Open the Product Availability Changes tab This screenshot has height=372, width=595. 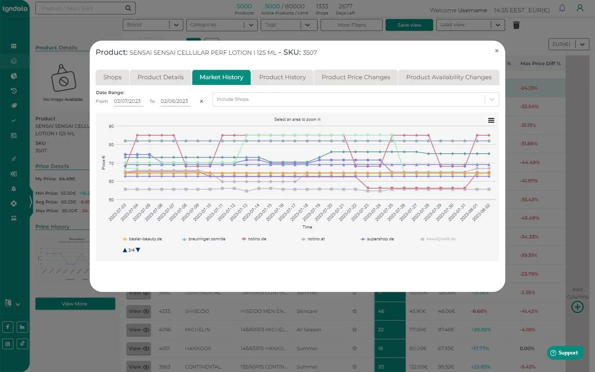449,77
